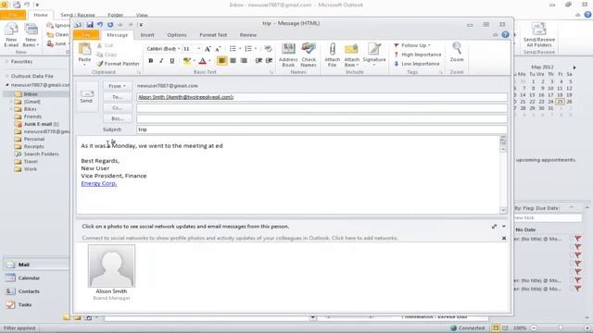Open message window Help icon

pyautogui.click(x=505, y=35)
